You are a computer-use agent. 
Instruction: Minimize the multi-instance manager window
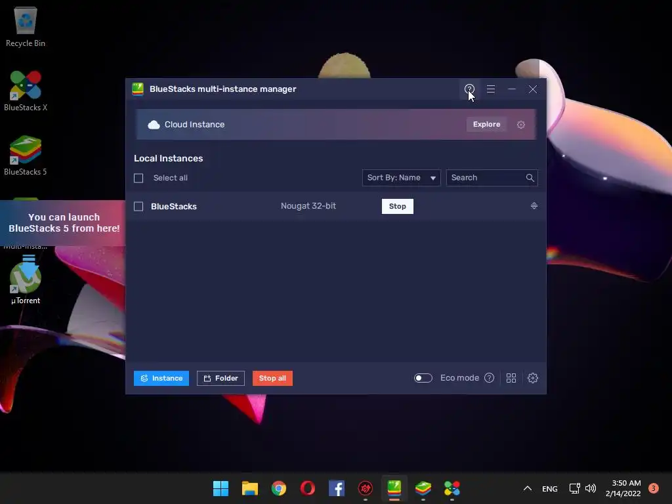(x=512, y=89)
